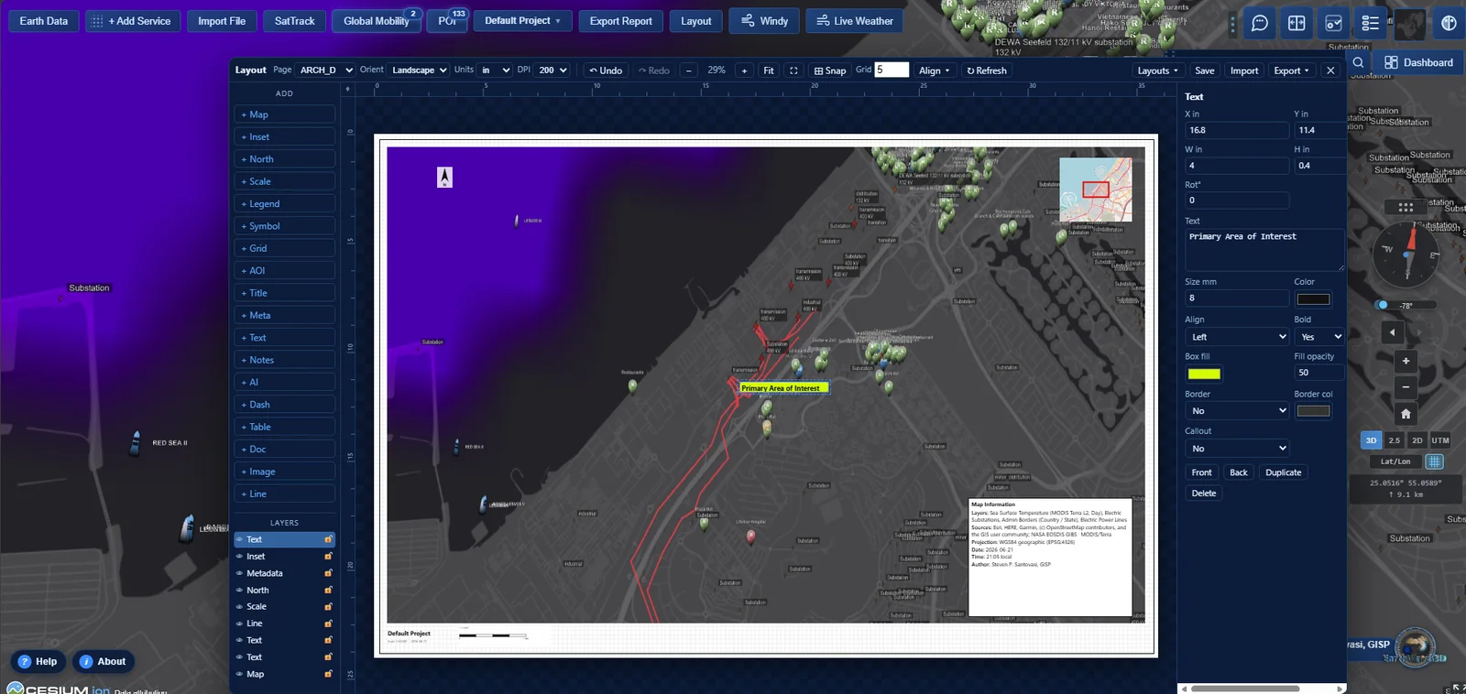Open the chat messages icon

(1260, 23)
